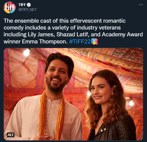The height and width of the screenshot is (142, 147).
Task: Open the @TIFF_NET handle
Action: tap(27, 10)
